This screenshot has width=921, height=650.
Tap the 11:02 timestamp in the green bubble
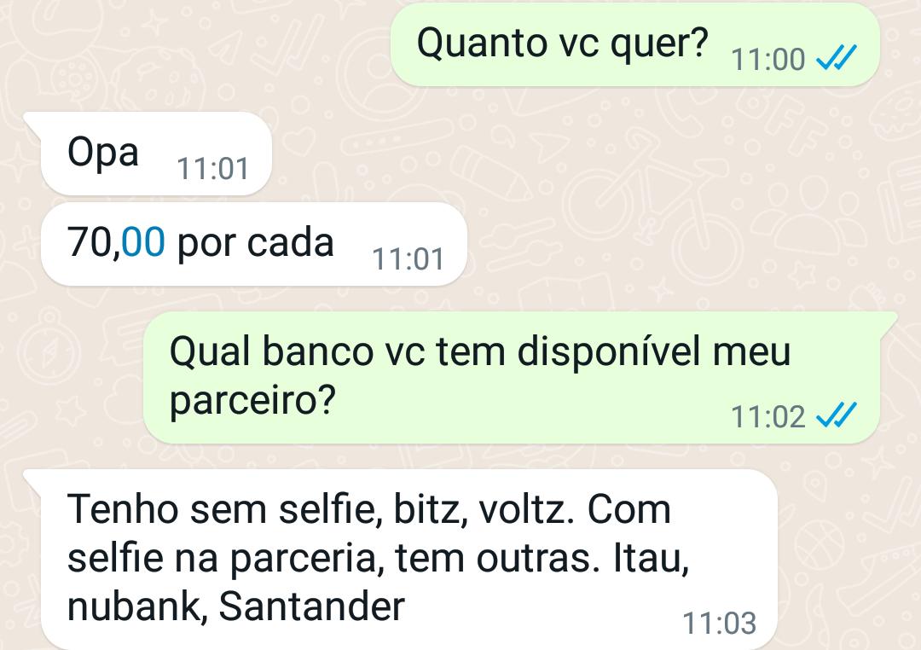(x=767, y=416)
